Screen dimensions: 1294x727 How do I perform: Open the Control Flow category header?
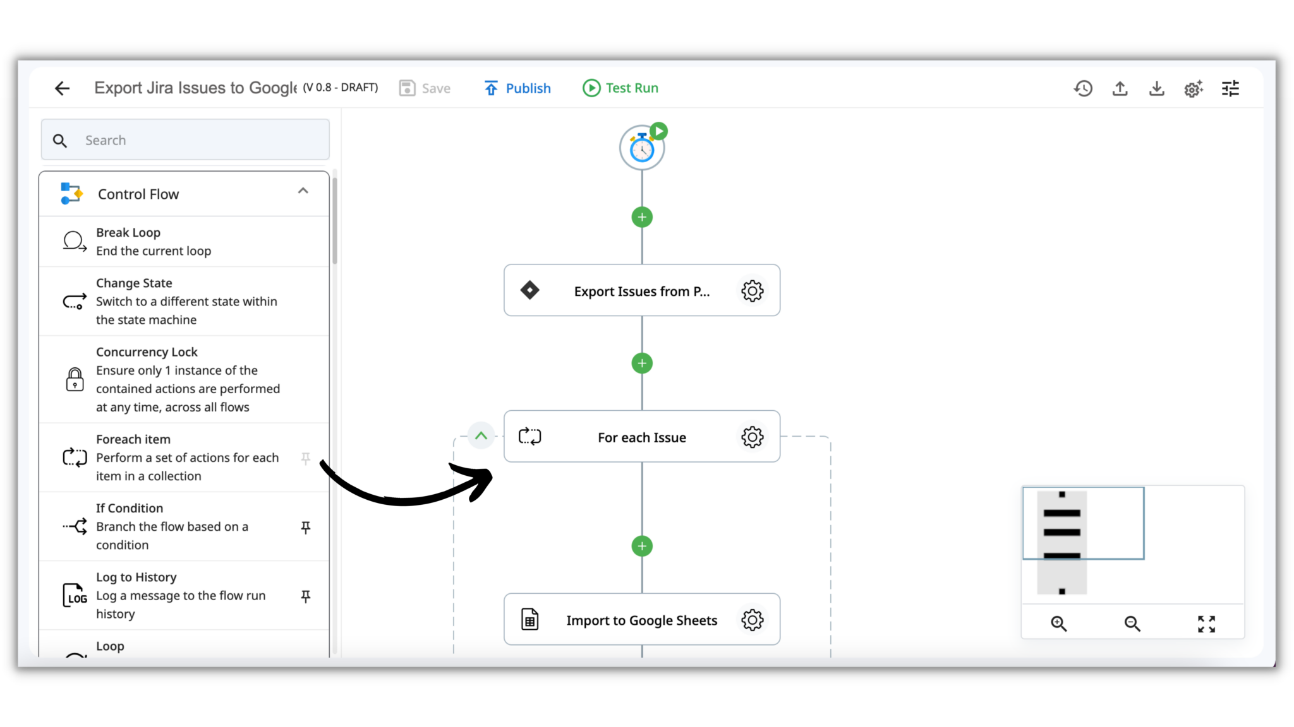click(138, 194)
